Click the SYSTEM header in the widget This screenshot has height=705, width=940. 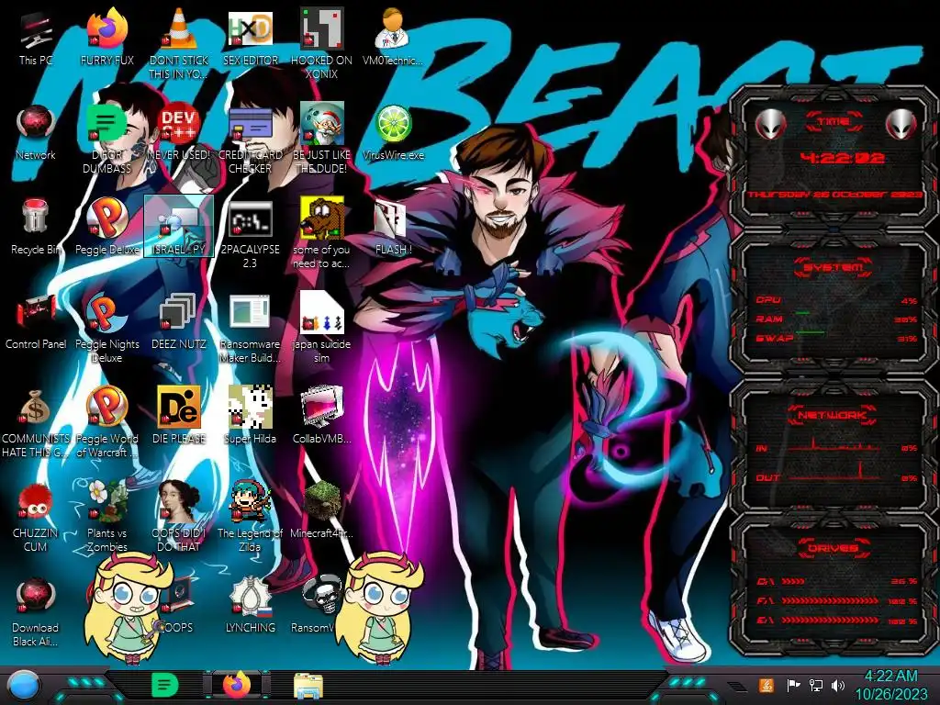(834, 267)
